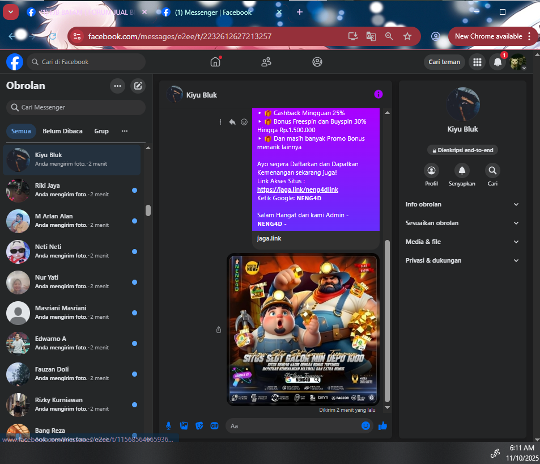540x464 pixels.
Task: Open the Menu grid icon
Action: tap(477, 62)
